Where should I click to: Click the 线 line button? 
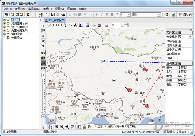click(43, 41)
